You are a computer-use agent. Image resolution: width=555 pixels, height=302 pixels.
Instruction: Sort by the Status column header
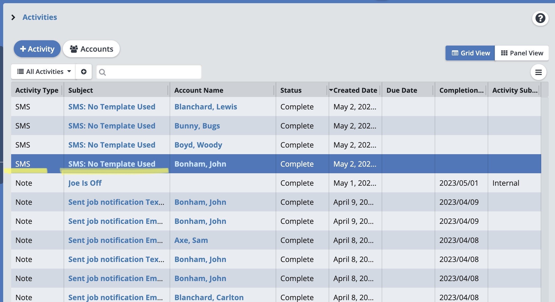click(x=291, y=90)
